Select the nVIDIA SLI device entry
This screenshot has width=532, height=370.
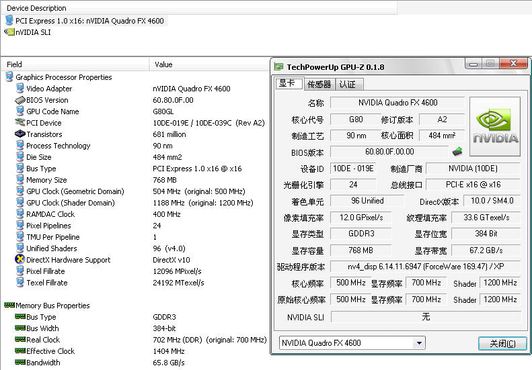pyautogui.click(x=33, y=32)
